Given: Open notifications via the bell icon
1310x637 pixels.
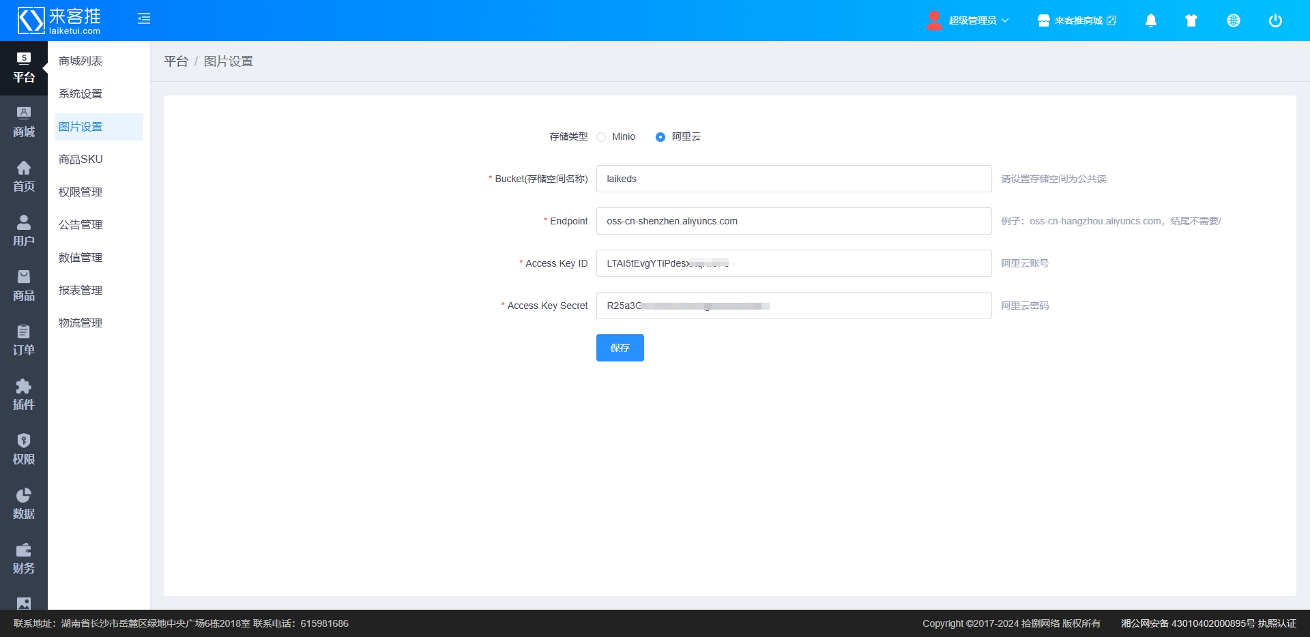Looking at the screenshot, I should [1150, 20].
